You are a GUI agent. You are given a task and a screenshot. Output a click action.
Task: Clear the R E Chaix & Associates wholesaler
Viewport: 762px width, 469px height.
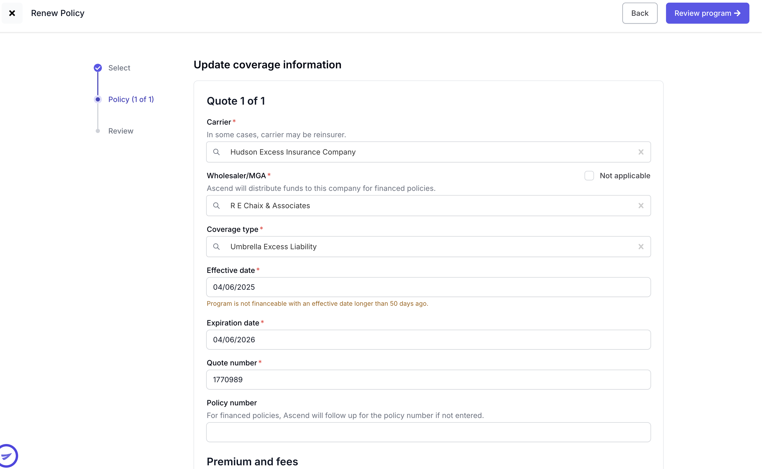[641, 206]
